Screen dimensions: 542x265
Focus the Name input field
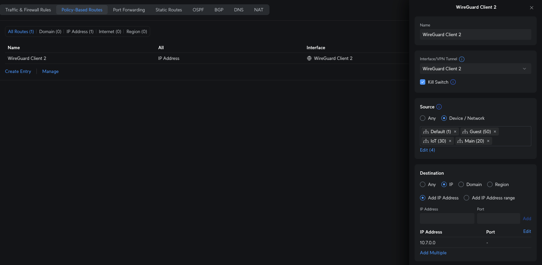(475, 34)
